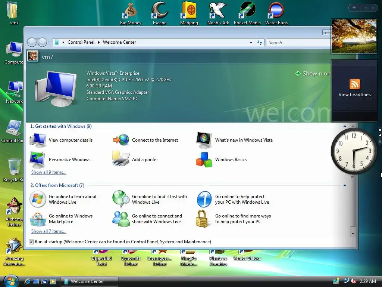
Task: Click the muted volume tray icon
Action: point(353,281)
